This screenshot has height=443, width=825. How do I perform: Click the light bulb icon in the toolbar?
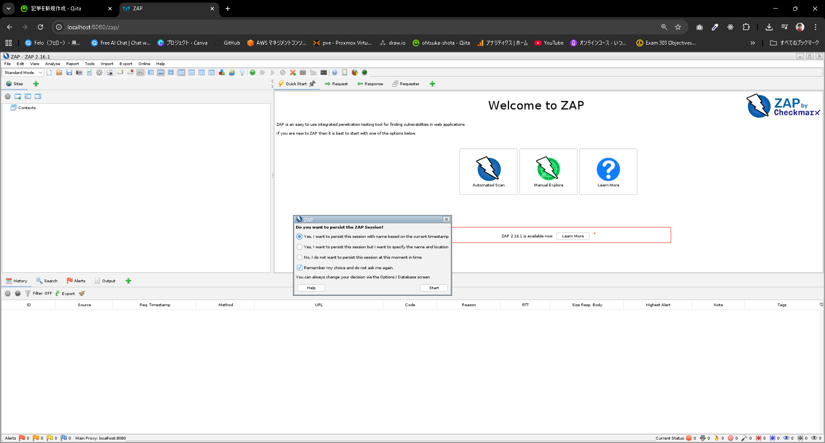pos(242,73)
